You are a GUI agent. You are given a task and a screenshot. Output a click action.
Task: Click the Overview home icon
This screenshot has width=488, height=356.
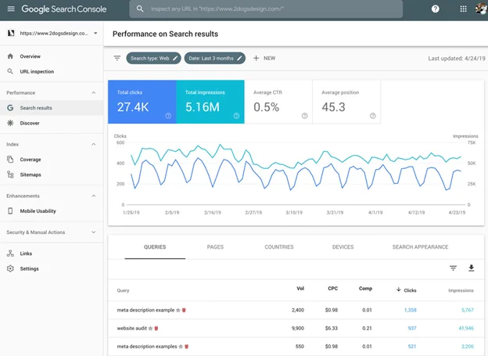pyautogui.click(x=10, y=56)
